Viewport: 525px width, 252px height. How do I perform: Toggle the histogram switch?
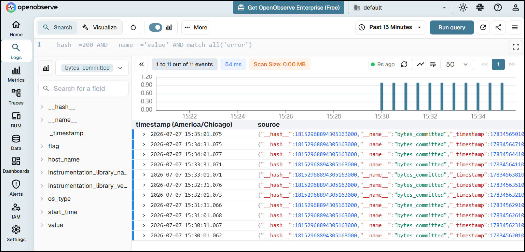[156, 27]
